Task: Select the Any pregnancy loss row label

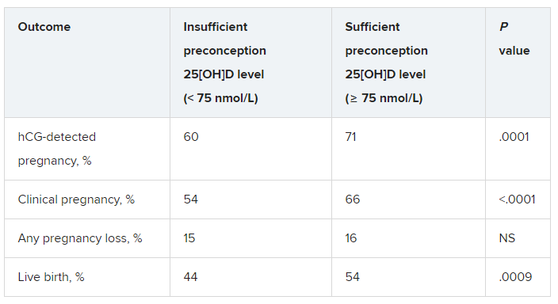Action: [x=80, y=238]
